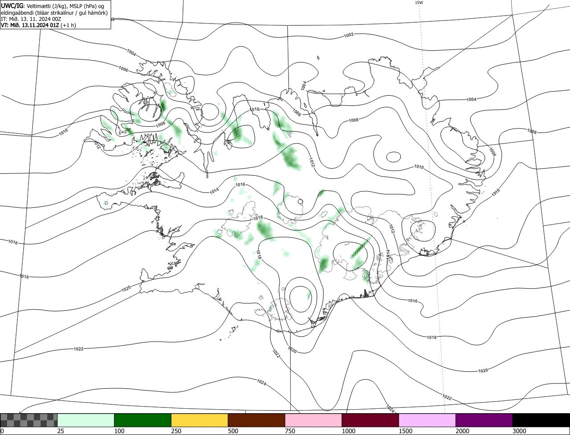Screen dimensions: 570x435
Task: Select the lavender 1500–2000 legend swatch
Action: click(x=427, y=420)
